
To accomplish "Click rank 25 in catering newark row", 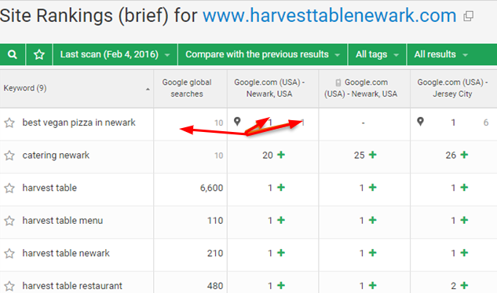I will [x=359, y=156].
